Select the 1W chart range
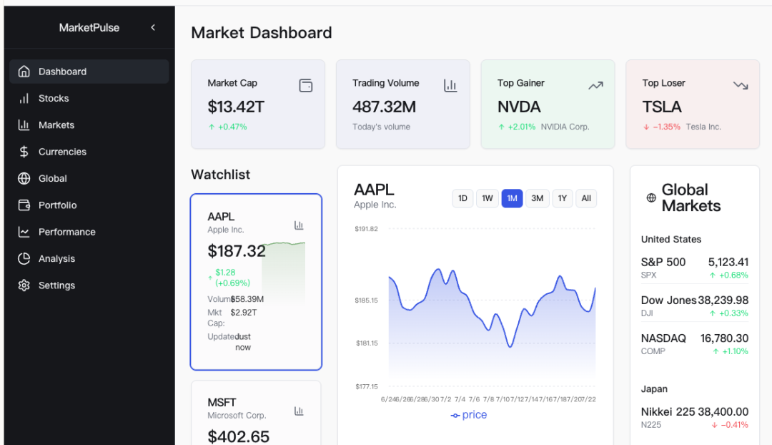 (488, 198)
